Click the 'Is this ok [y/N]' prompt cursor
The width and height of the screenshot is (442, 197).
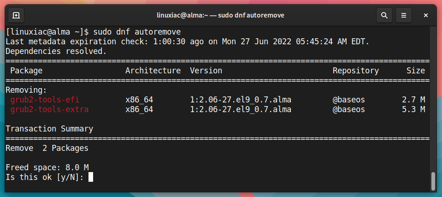(91, 177)
